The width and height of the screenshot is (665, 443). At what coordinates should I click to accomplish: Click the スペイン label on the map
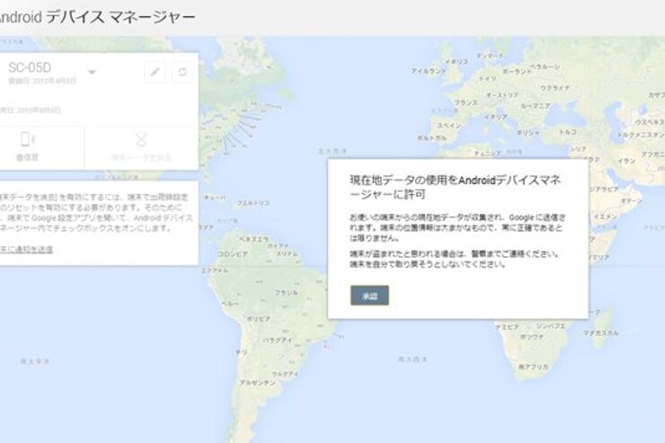(449, 126)
